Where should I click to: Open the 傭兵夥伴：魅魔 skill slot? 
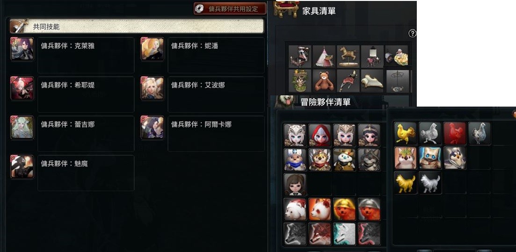point(86,173)
